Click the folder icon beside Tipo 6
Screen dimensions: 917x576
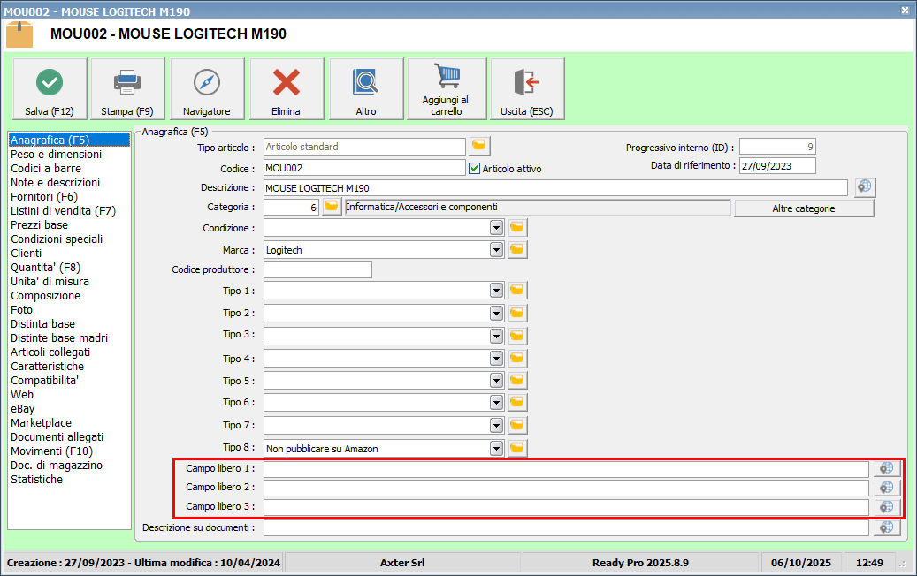[517, 403]
